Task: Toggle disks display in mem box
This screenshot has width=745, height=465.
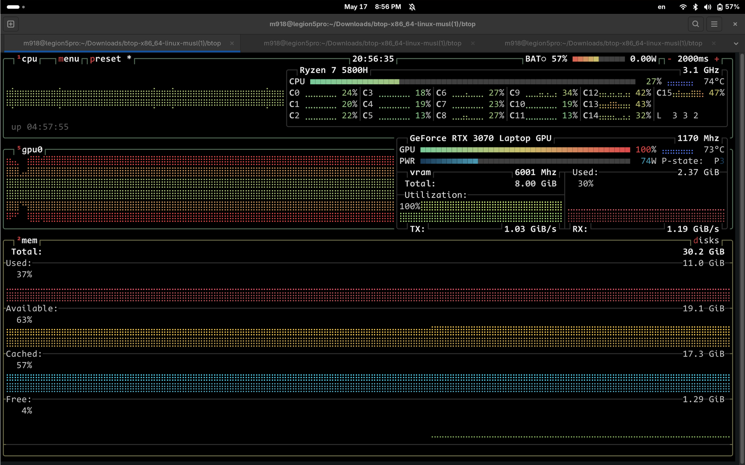Action: click(x=706, y=240)
